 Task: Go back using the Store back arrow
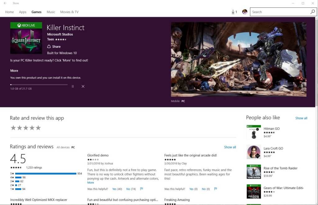[5, 3]
